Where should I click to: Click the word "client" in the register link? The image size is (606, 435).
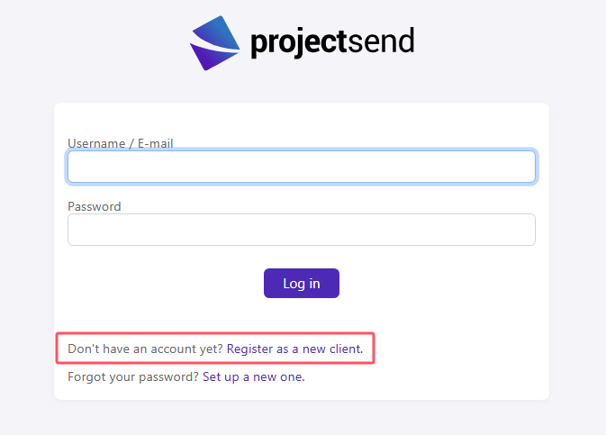346,349
